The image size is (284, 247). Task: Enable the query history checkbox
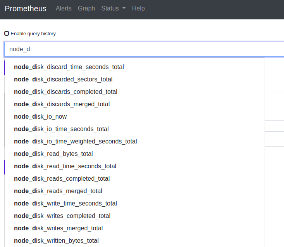pyautogui.click(x=7, y=34)
